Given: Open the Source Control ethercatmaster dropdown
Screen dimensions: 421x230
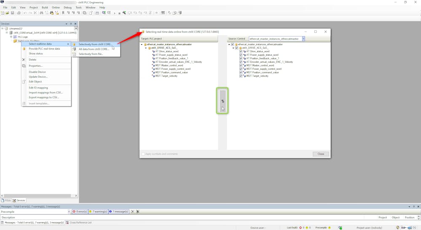Looking at the screenshot, I should click(303, 39).
